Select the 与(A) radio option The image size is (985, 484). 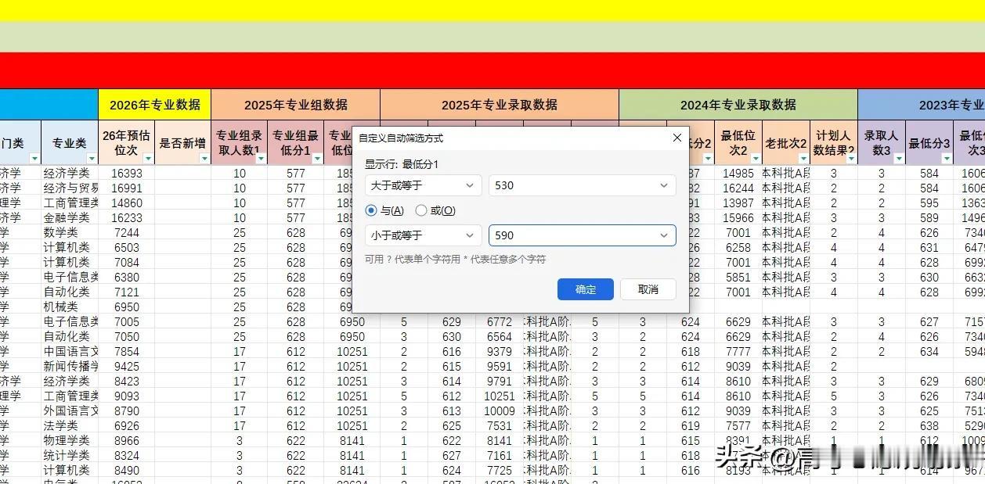pyautogui.click(x=384, y=210)
